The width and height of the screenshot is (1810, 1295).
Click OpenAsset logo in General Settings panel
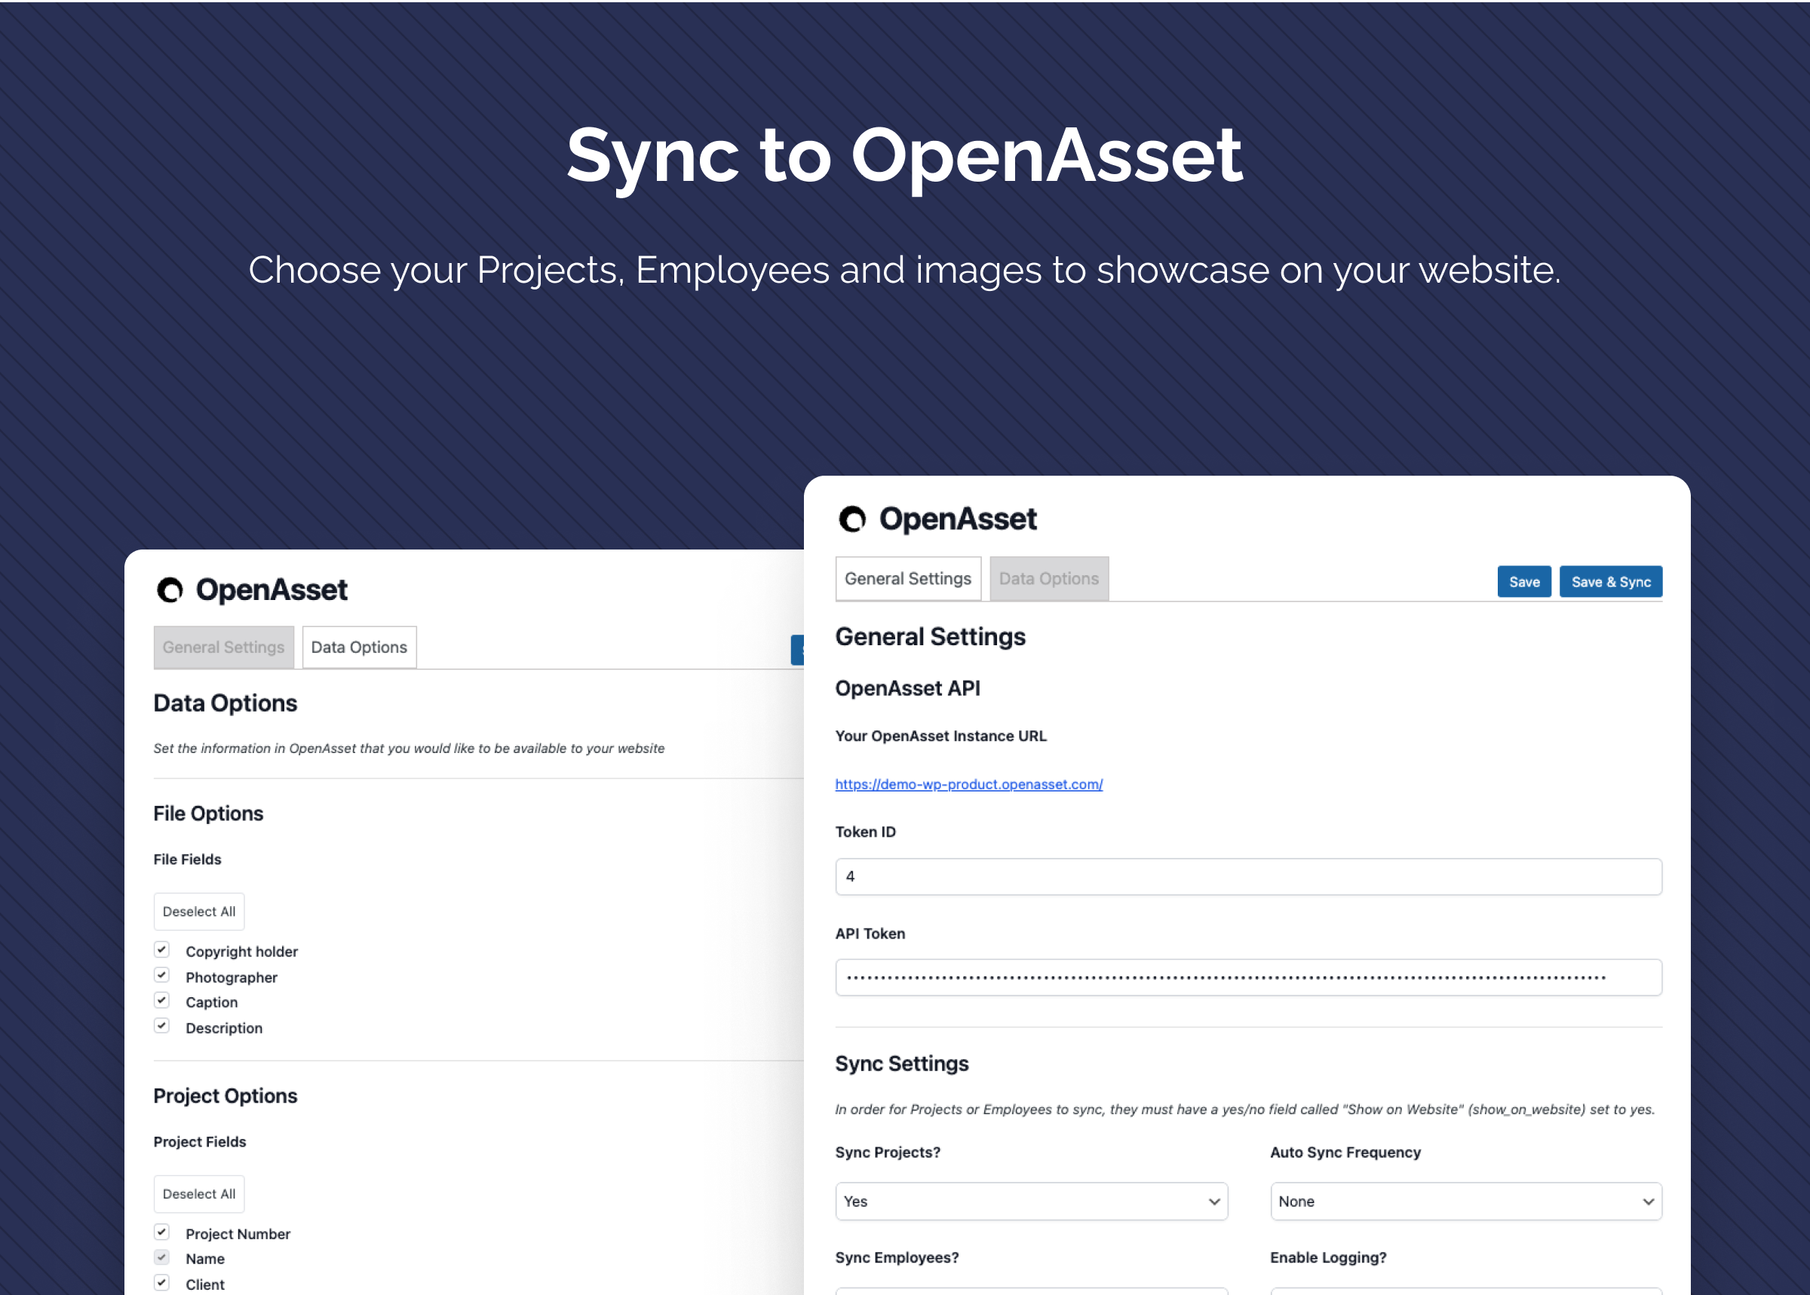937,519
